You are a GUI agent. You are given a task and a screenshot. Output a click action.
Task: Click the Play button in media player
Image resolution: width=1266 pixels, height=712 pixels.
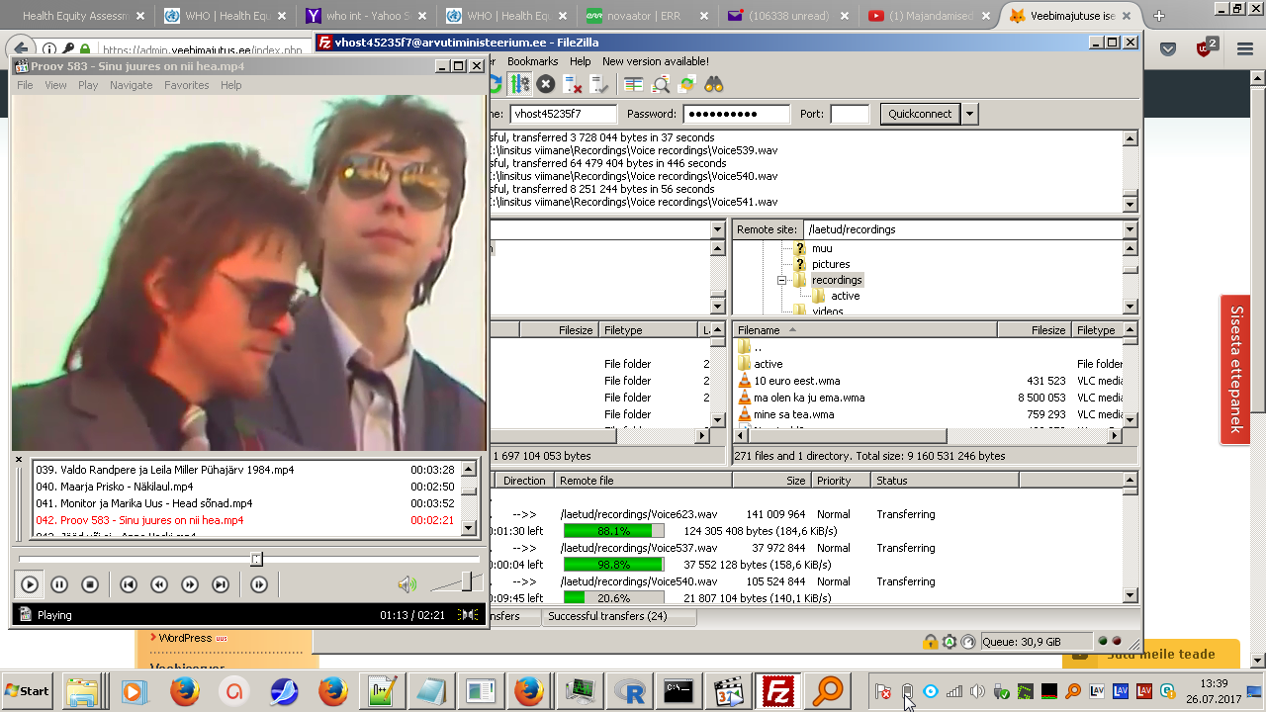tap(30, 584)
